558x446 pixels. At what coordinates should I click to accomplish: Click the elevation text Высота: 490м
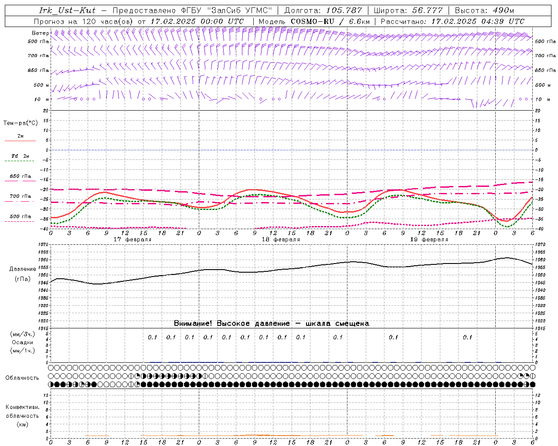click(484, 10)
